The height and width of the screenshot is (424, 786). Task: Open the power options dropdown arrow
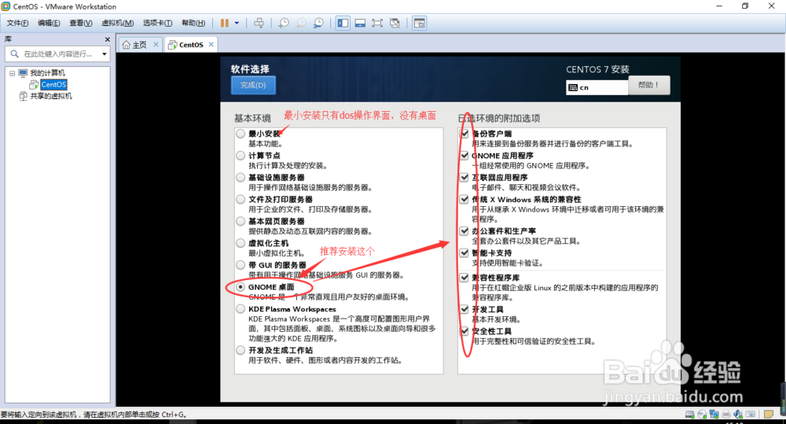[x=237, y=23]
